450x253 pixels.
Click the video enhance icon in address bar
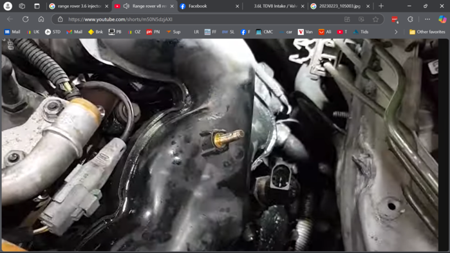click(361, 19)
